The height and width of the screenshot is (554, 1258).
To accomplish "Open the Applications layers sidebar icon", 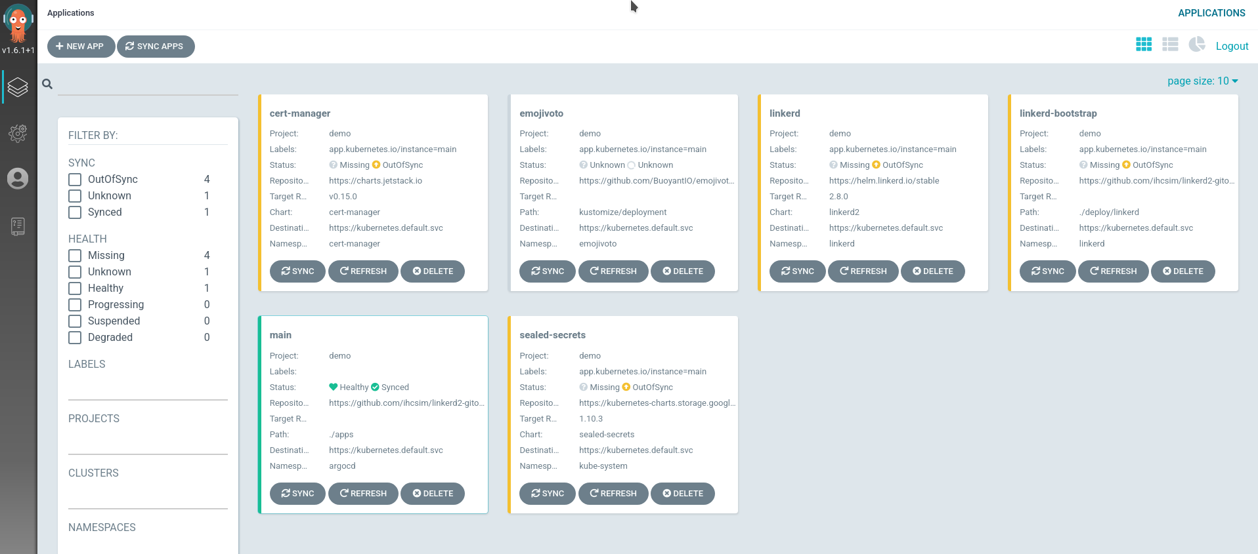I will (x=18, y=87).
